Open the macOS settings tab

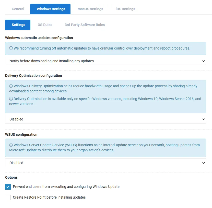coord(90,9)
